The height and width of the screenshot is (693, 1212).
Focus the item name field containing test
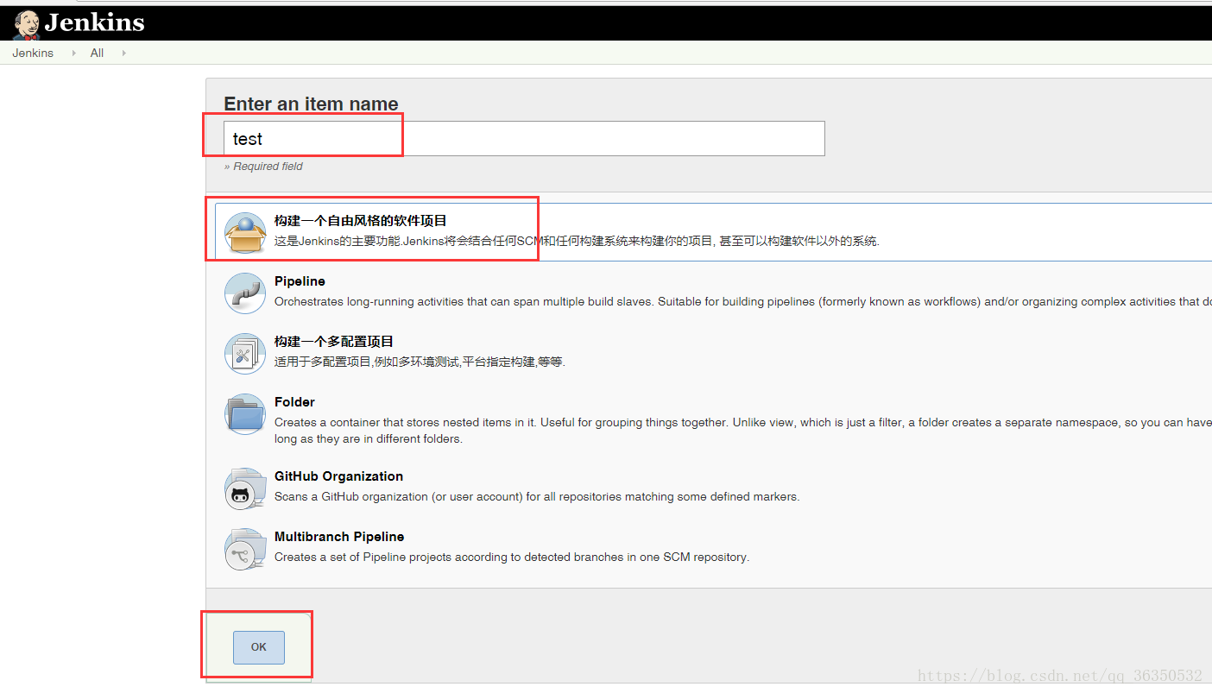[524, 139]
